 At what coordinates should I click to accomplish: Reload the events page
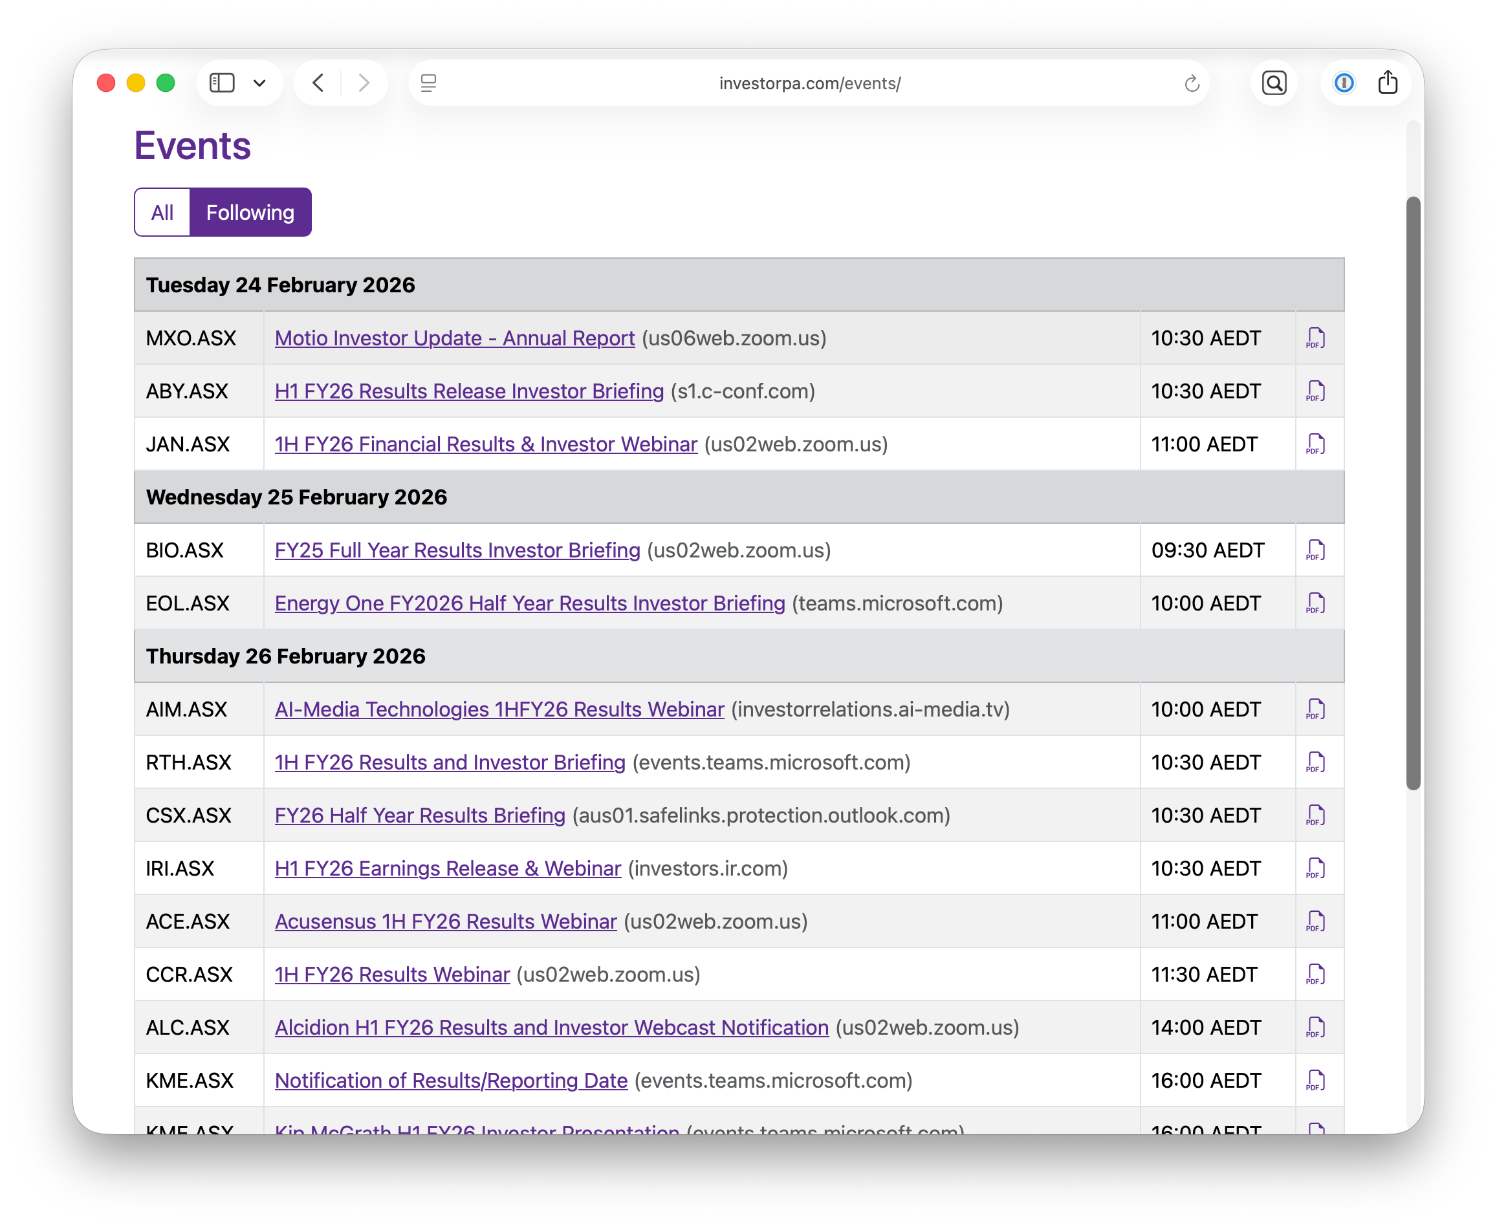(1192, 83)
